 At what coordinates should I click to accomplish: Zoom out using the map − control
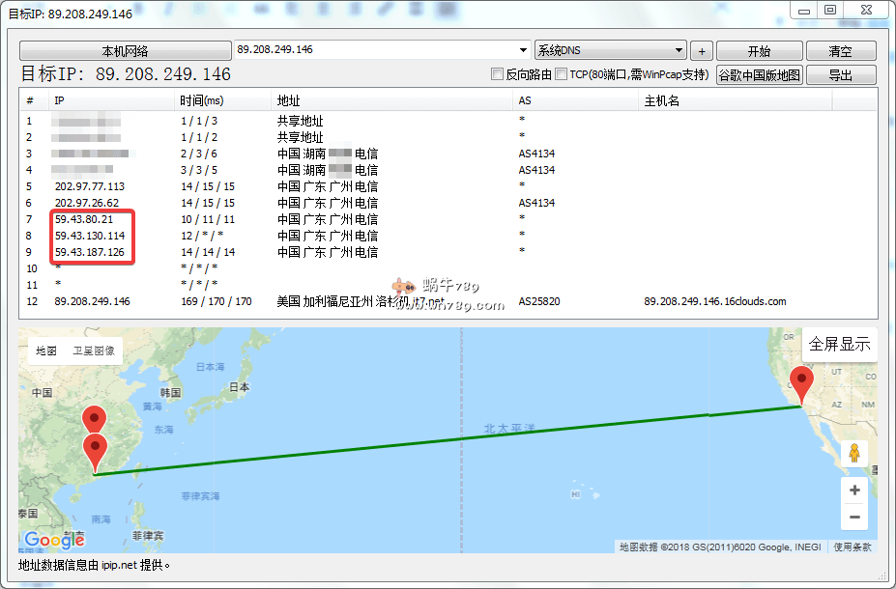pos(854,517)
